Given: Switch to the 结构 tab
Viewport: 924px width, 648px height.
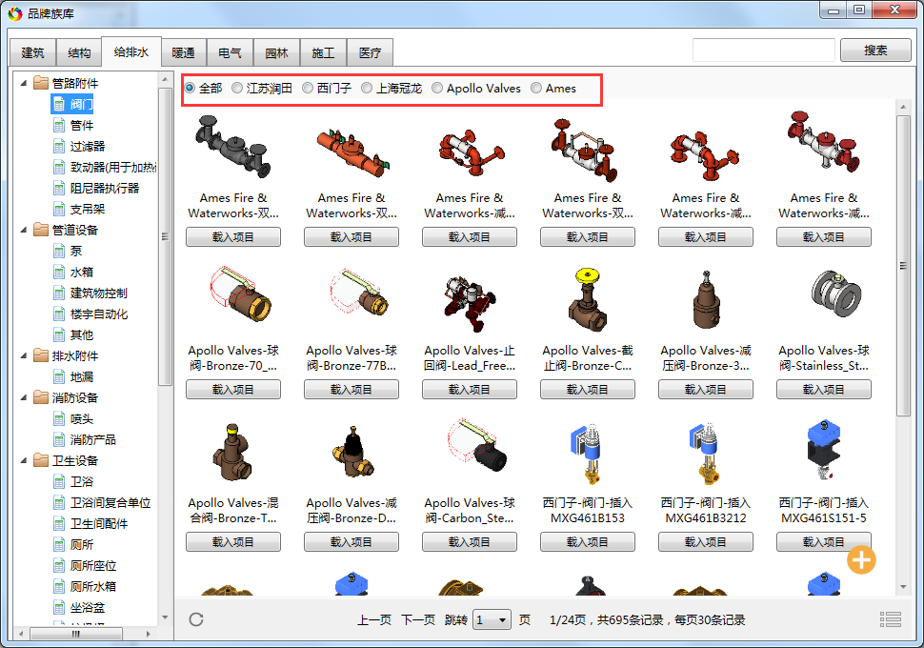Looking at the screenshot, I should (79, 52).
